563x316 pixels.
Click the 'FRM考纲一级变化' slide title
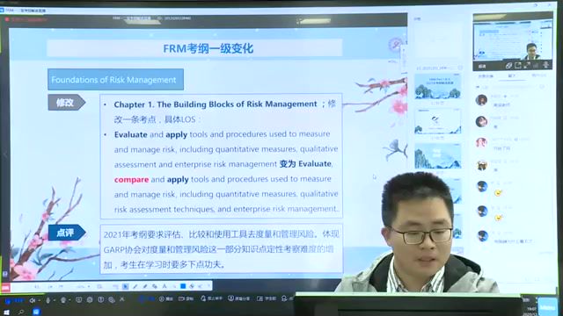click(208, 48)
